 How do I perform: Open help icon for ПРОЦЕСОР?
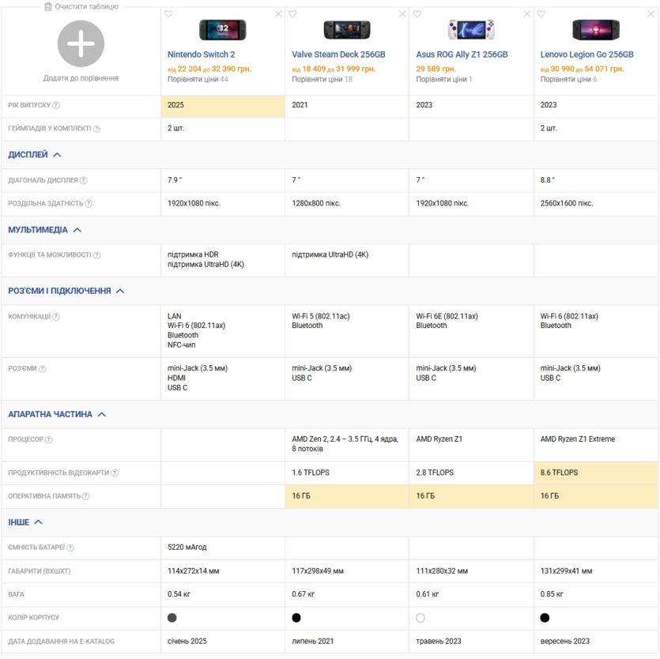[x=48, y=439]
